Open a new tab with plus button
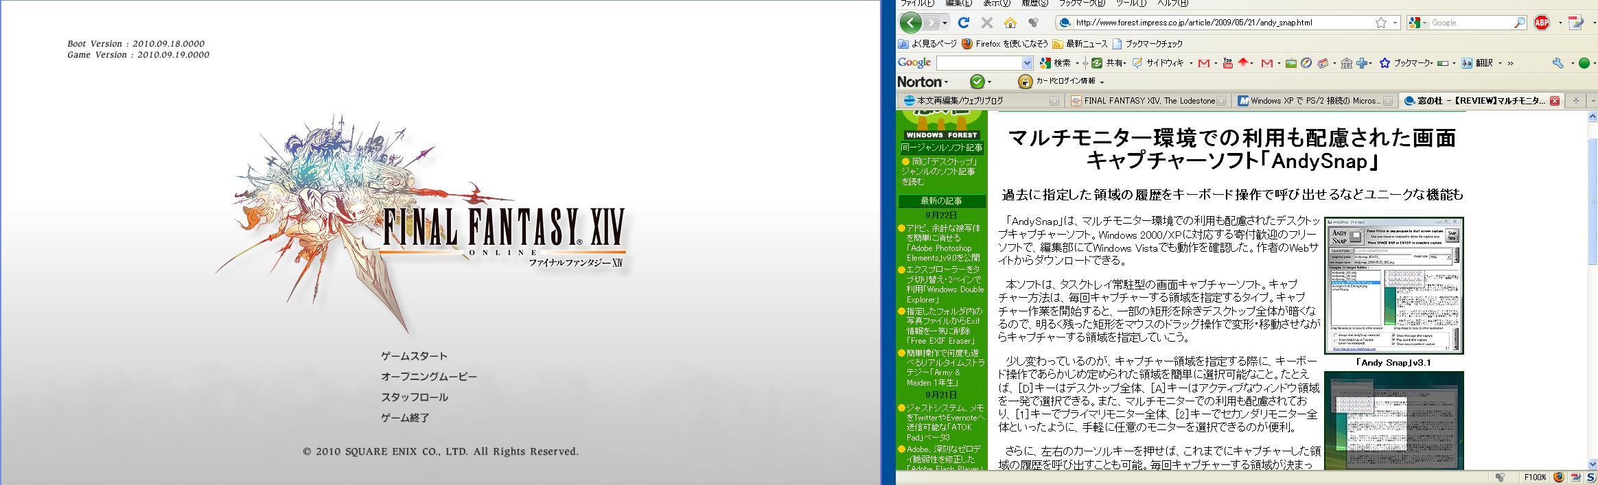1598x485 pixels. click(1575, 101)
